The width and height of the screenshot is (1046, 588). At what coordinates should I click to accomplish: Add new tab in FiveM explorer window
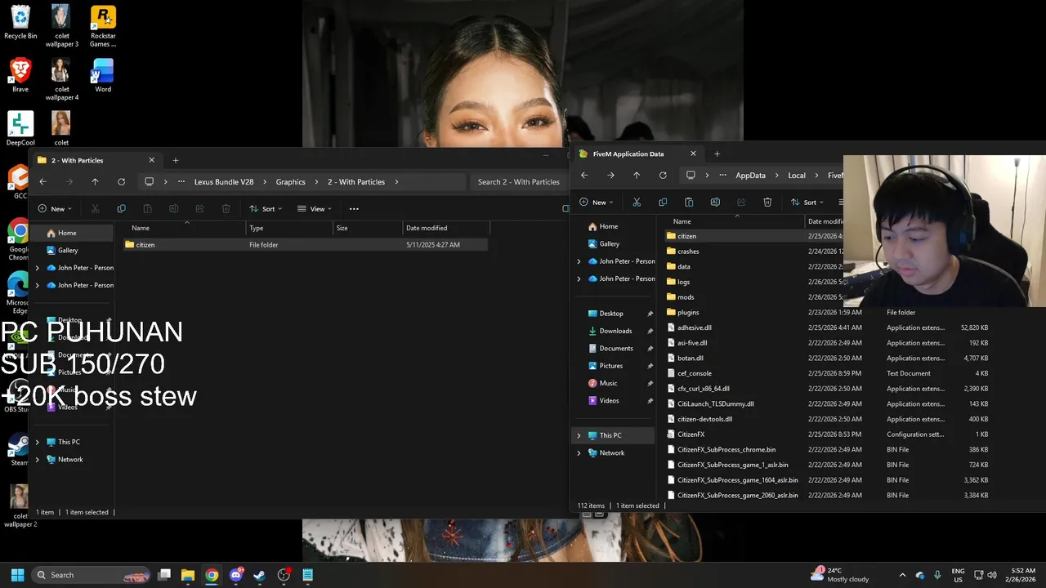717,154
